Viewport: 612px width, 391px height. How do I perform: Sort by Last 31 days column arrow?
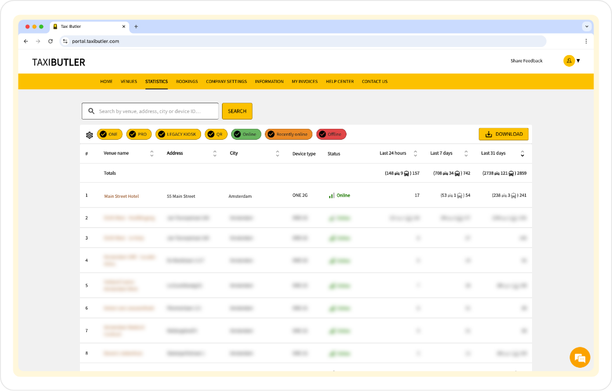click(x=522, y=154)
